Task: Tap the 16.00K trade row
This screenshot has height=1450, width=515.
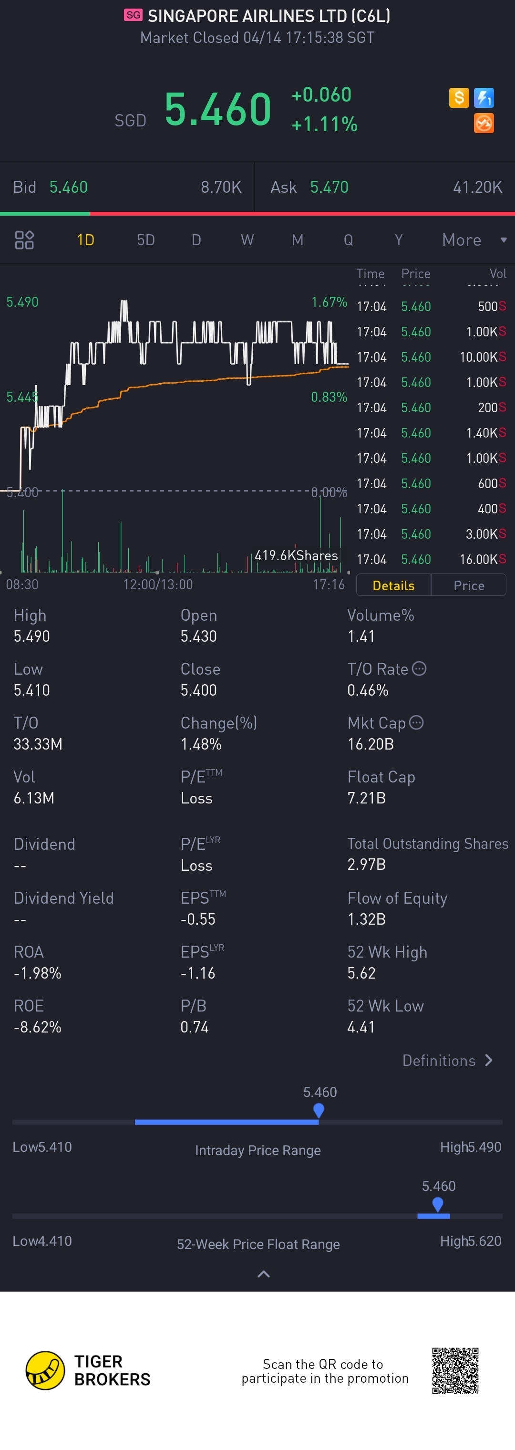Action: (431, 559)
